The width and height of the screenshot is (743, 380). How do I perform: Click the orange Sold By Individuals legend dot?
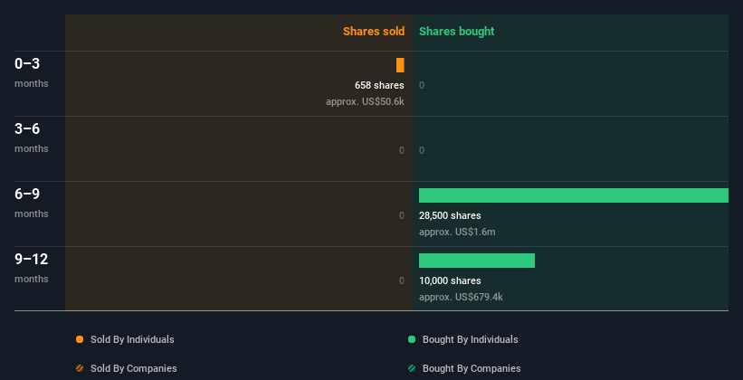pos(80,339)
